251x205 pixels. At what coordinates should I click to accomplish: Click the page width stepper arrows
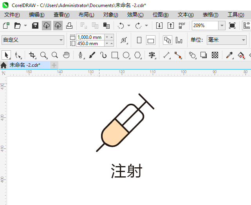coord(109,37)
